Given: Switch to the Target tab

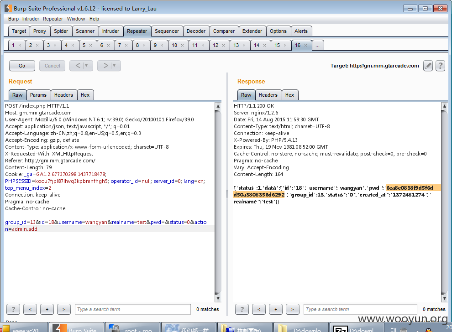Looking at the screenshot, I should [x=19, y=31].
